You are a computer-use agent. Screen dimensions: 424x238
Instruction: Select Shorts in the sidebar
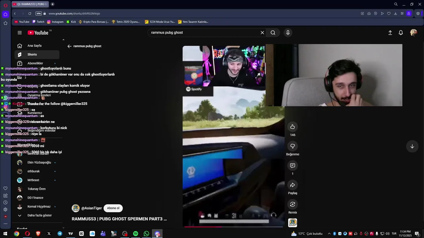coord(37,55)
